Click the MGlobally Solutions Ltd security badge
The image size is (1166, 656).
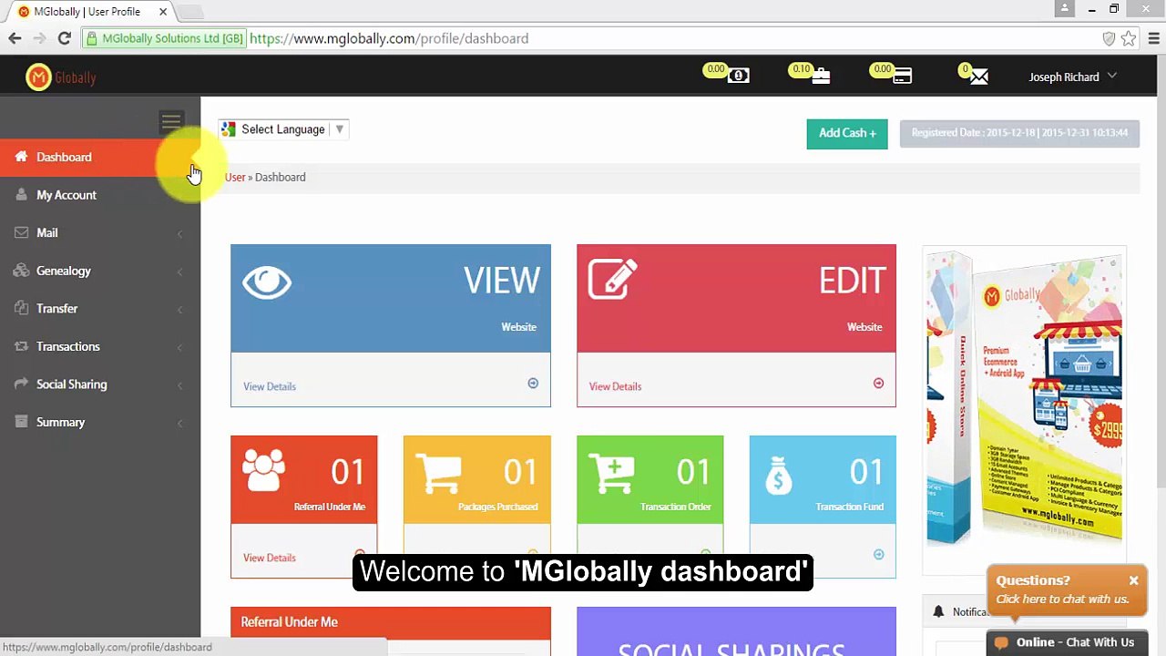164,38
